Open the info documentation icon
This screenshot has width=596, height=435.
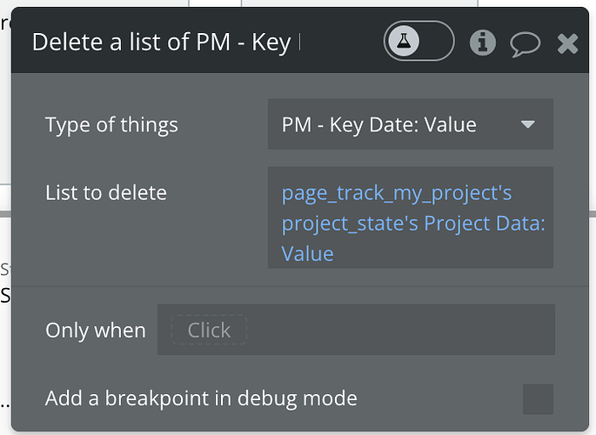pos(482,42)
